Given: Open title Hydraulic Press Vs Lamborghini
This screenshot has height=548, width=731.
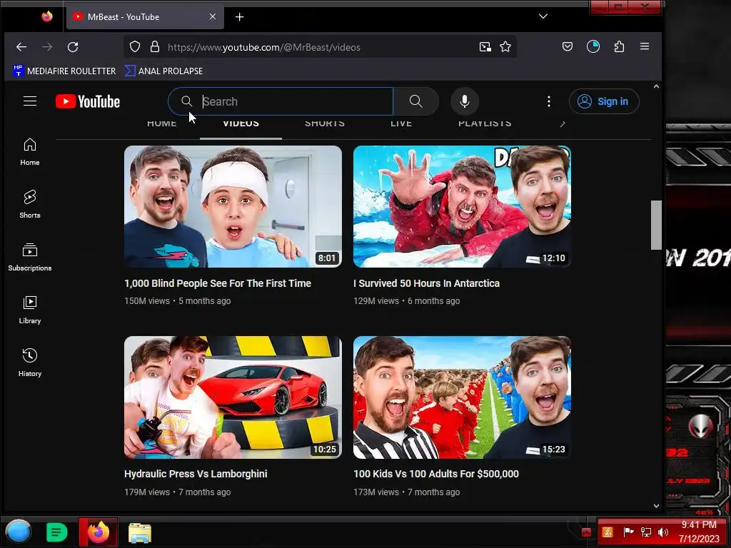Looking at the screenshot, I should click(x=196, y=474).
